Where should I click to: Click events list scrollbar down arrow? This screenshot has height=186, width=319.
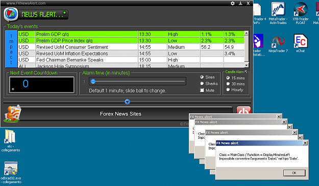coord(247,65)
